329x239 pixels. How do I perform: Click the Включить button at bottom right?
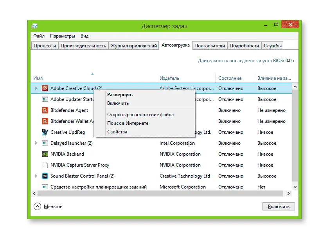pyautogui.click(x=279, y=207)
